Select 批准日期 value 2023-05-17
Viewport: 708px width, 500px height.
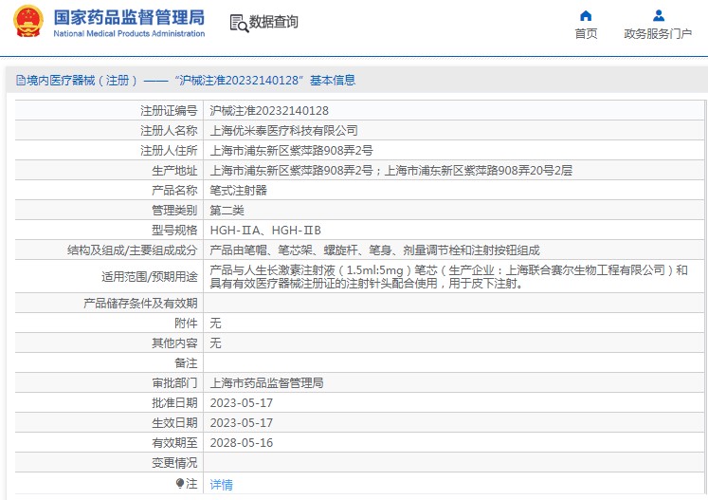pos(241,403)
